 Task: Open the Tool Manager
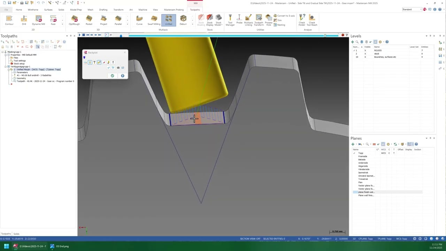(x=230, y=20)
